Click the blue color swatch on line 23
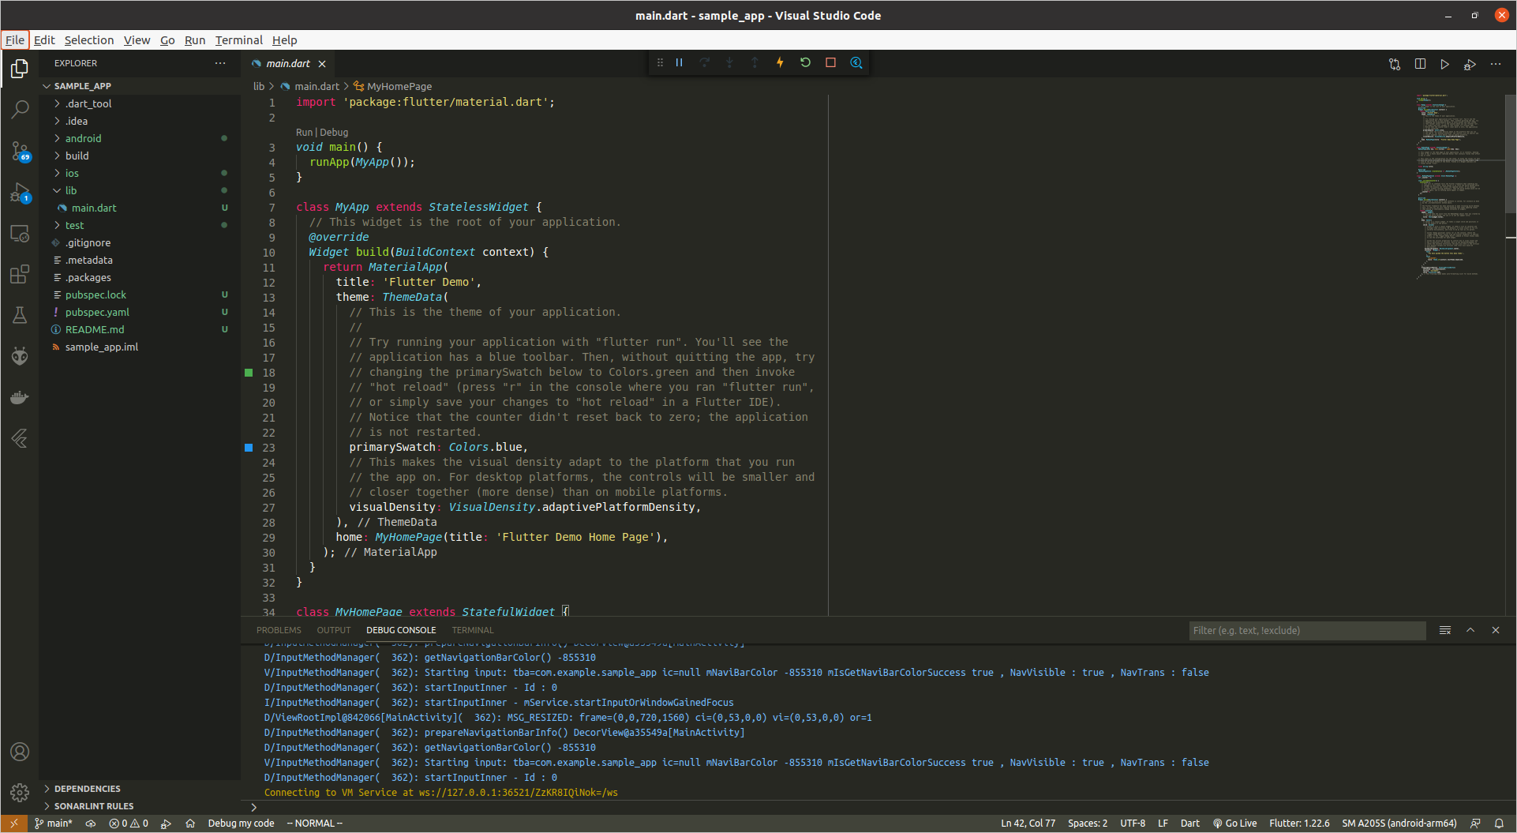The width and height of the screenshot is (1517, 833). coord(249,448)
